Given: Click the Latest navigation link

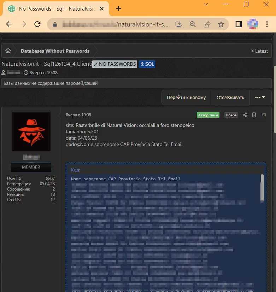Looking at the screenshot, I should tap(259, 51).
